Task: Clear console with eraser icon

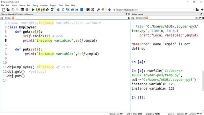Action: click(200, 18)
